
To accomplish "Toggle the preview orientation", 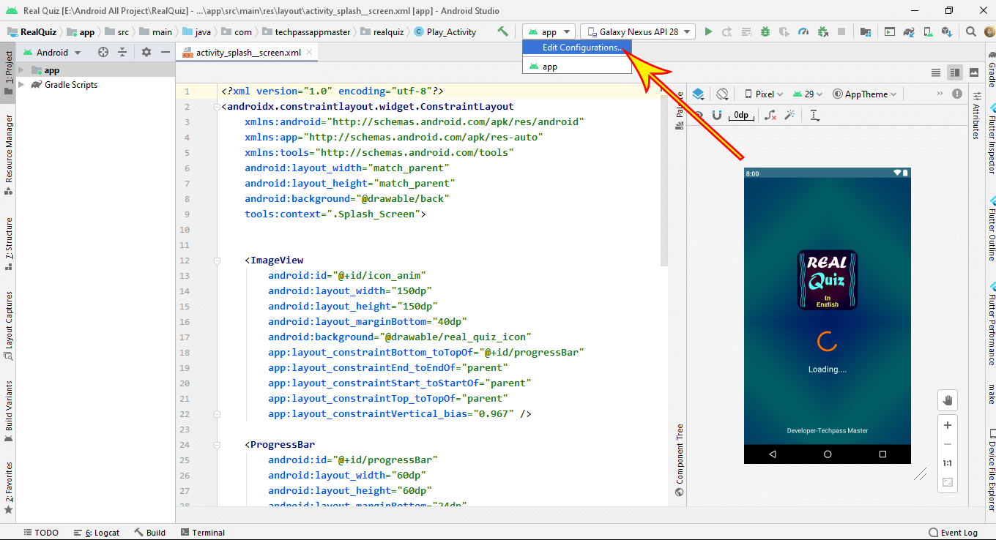I will (722, 94).
